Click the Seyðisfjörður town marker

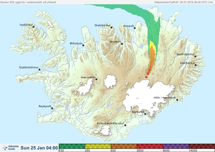196,56
